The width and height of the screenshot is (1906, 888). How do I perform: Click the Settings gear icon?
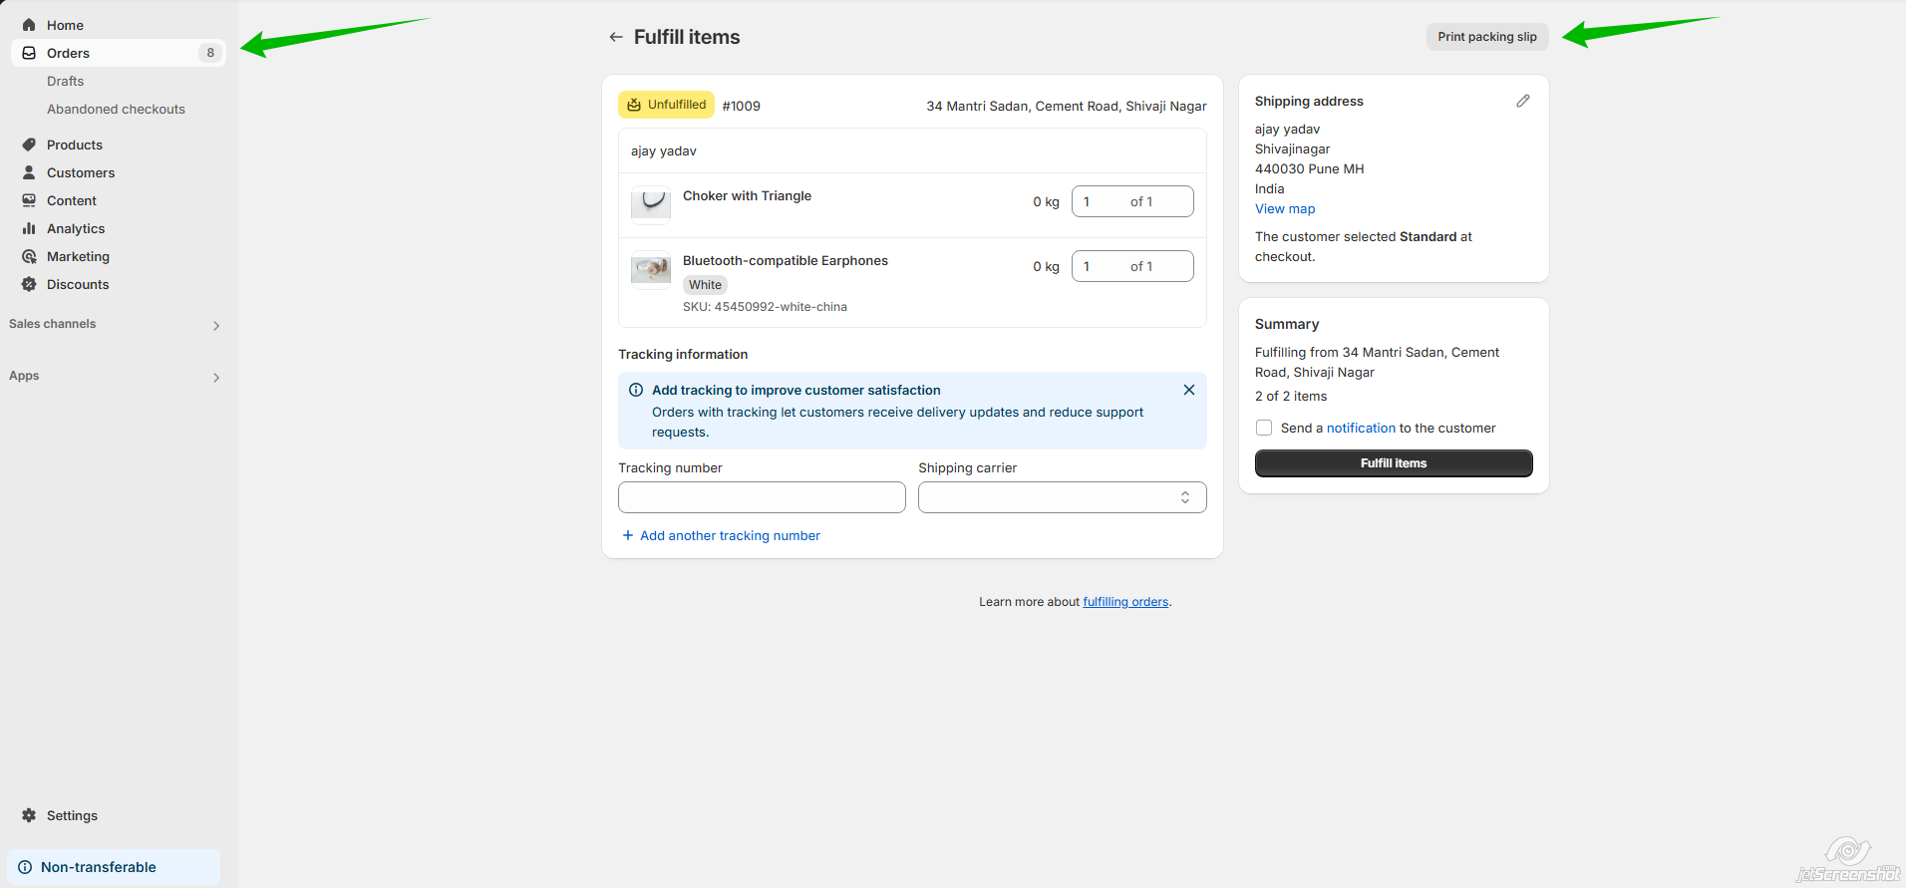point(29,815)
